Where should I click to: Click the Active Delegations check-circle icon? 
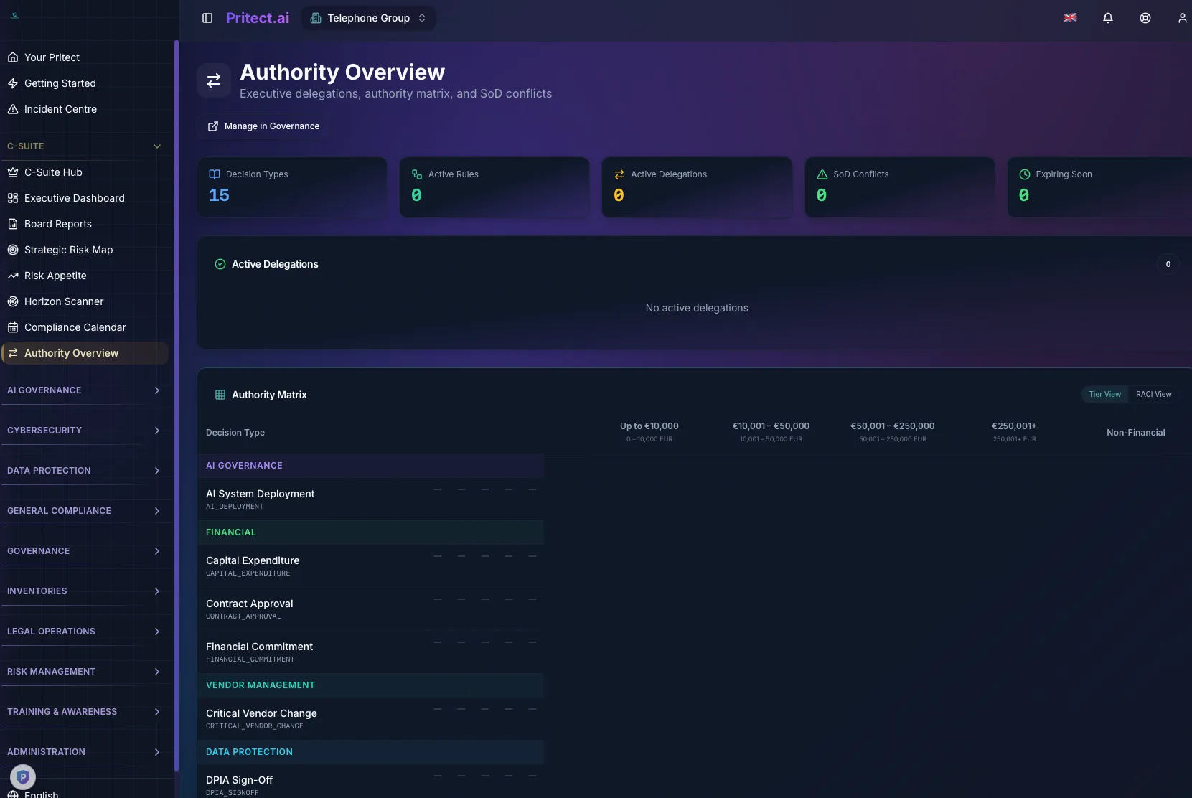(220, 264)
